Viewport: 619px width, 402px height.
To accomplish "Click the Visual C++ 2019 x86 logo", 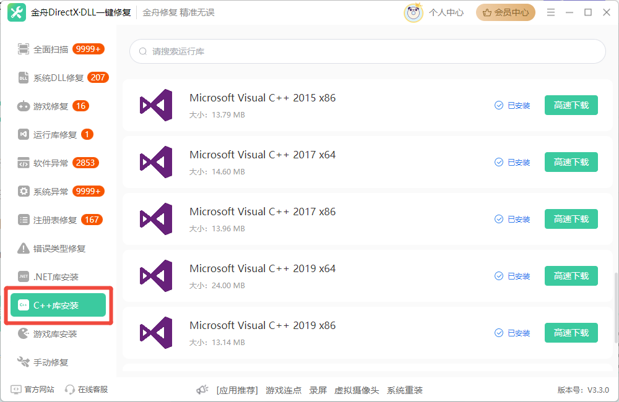I will [x=156, y=333].
